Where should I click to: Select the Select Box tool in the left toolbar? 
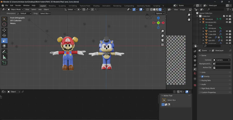tap(4, 19)
